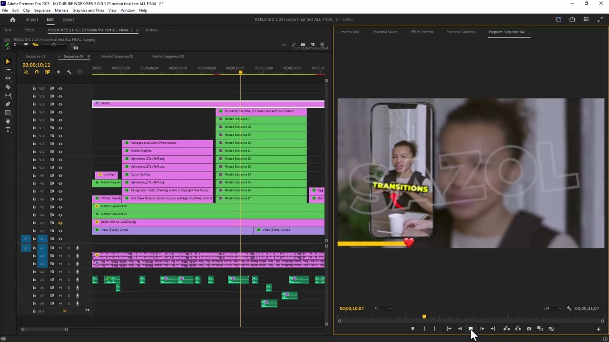Open the Button Editor plus icon
The image size is (609, 342).
599,329
